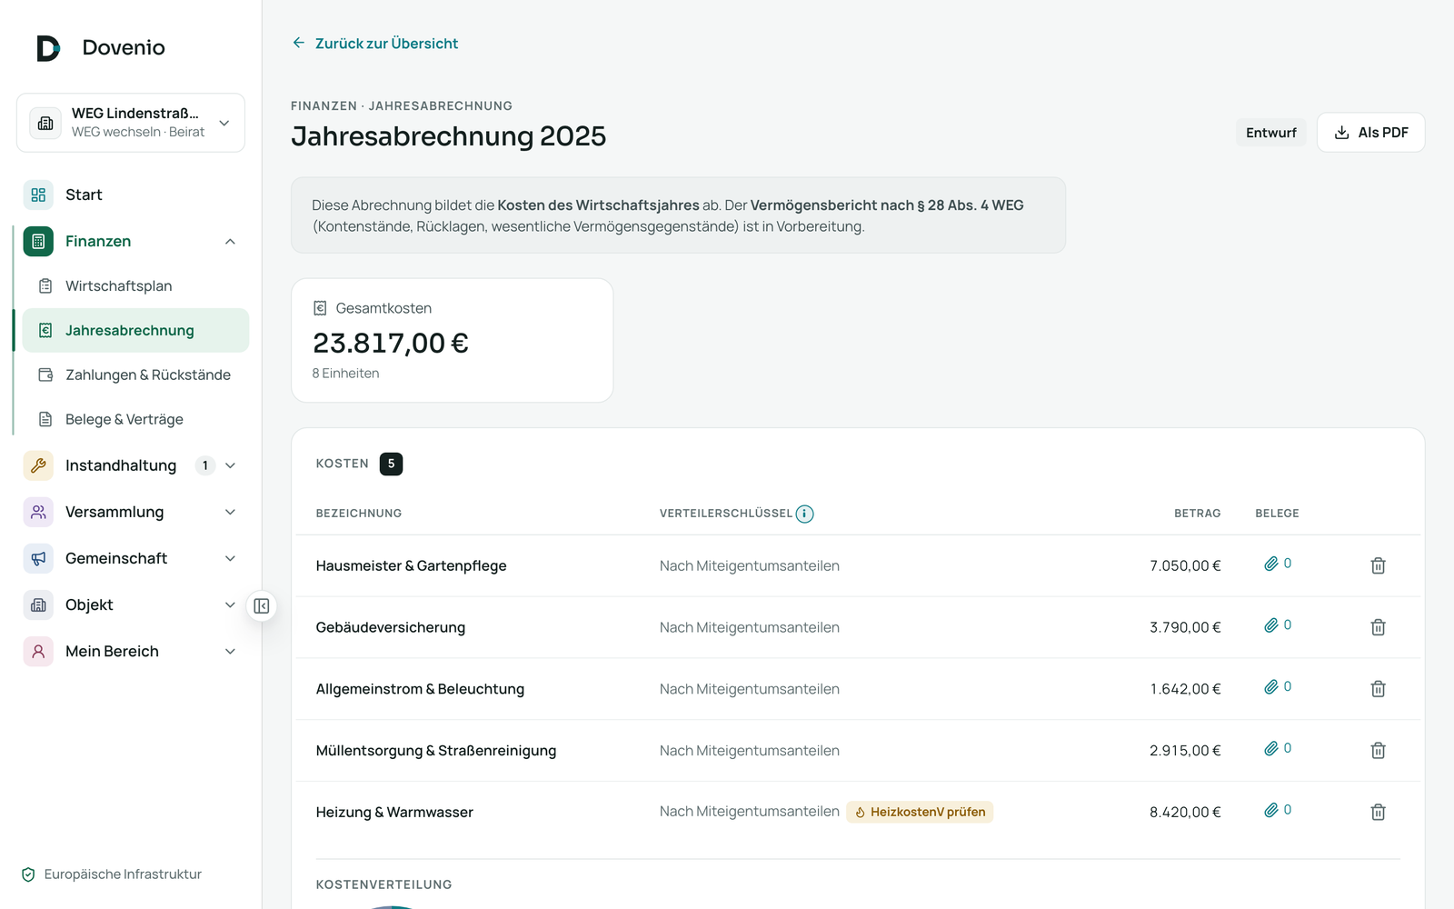Select the Hausmeister & Gartenpflege label

coord(411,565)
